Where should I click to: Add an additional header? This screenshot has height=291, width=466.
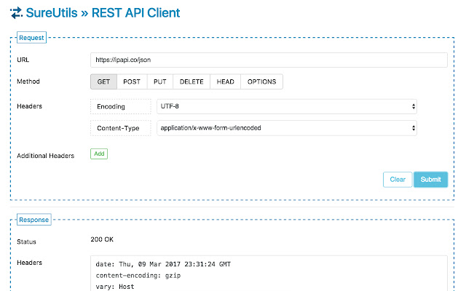[x=99, y=154]
